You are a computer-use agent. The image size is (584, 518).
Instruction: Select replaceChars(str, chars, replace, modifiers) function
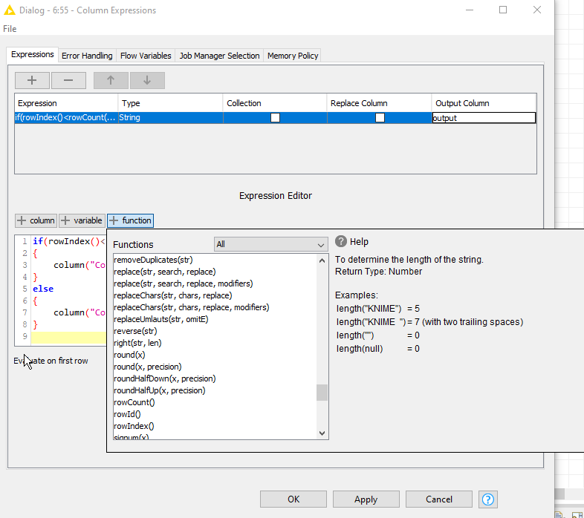point(215,307)
